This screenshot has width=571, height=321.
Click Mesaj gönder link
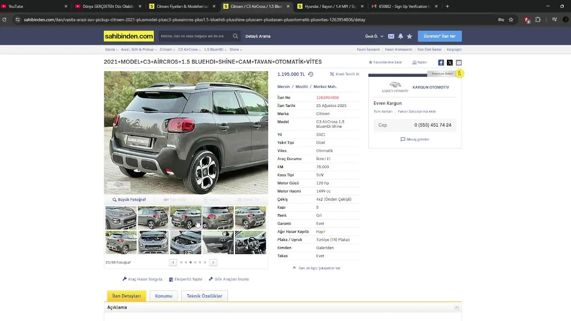[415, 140]
